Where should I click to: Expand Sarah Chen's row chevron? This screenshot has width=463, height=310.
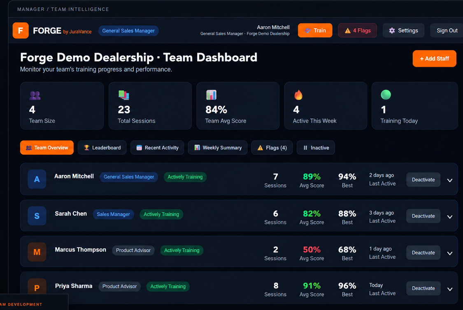coord(450,217)
